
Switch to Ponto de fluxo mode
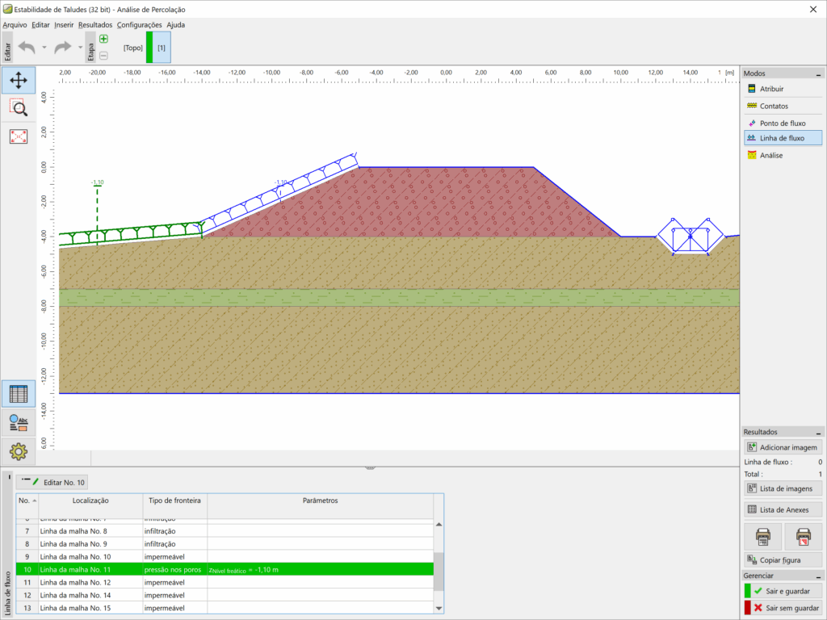pyautogui.click(x=783, y=123)
